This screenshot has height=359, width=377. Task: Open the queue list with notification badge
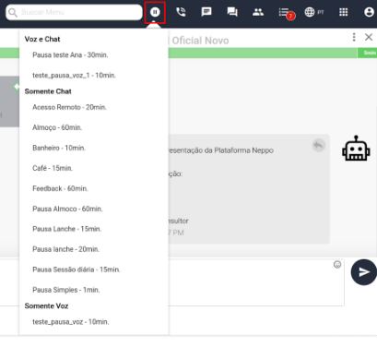287,13
